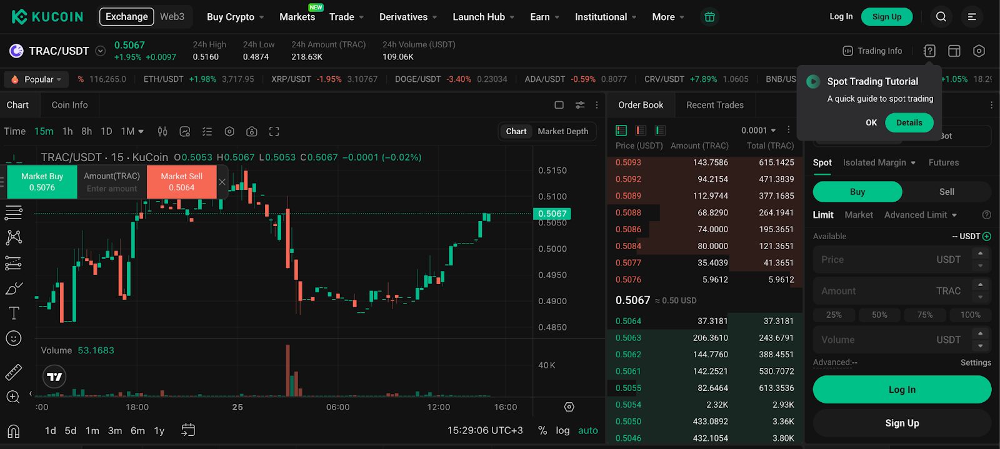The width and height of the screenshot is (1000, 449).
Task: Expand the Earn menu
Action: pyautogui.click(x=545, y=17)
